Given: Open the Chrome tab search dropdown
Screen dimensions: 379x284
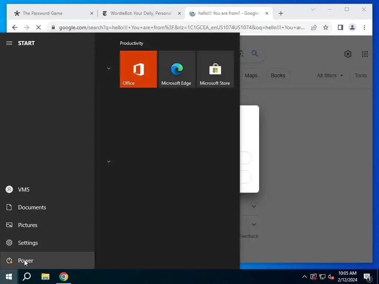Looking at the screenshot, I should pyautogui.click(x=313, y=9).
